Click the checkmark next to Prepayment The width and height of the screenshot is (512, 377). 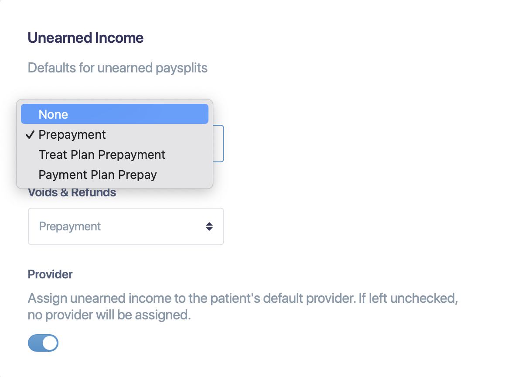point(30,134)
